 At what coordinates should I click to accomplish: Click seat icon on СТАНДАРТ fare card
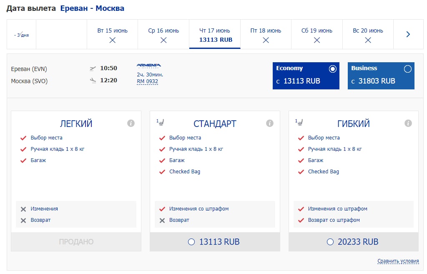(x=161, y=122)
